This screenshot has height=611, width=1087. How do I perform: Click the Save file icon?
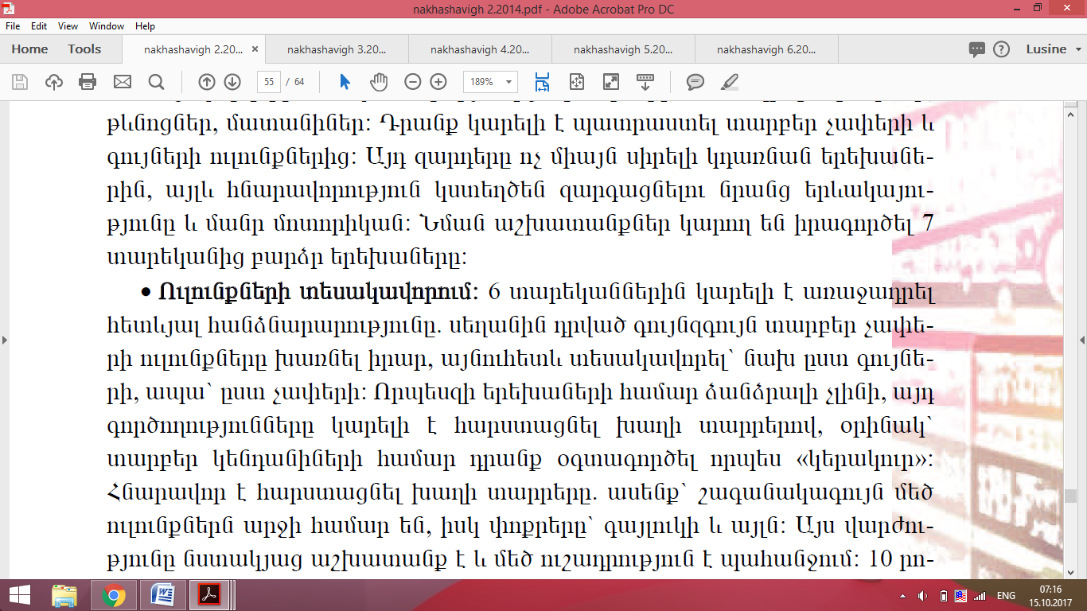(x=20, y=82)
